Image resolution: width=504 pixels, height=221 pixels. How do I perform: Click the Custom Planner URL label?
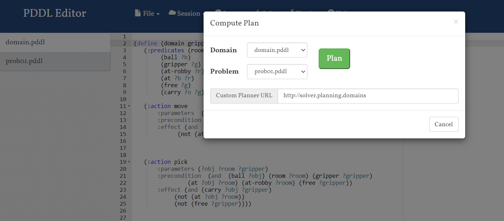244,96
